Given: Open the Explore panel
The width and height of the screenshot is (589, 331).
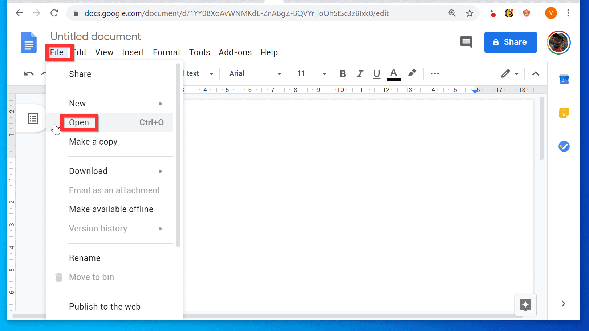Looking at the screenshot, I should coord(525,305).
